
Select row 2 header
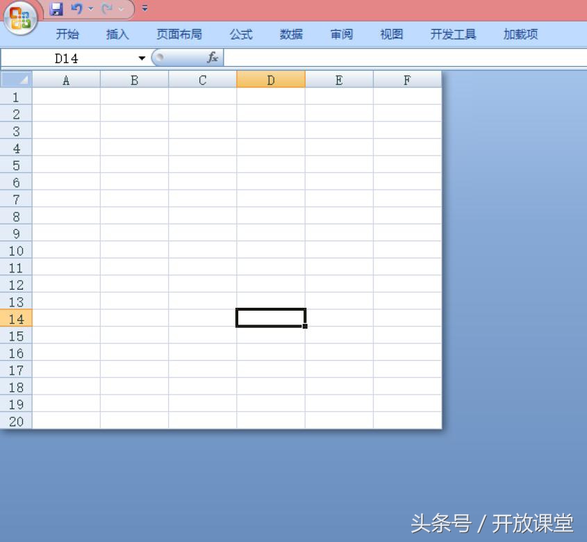tap(16, 113)
